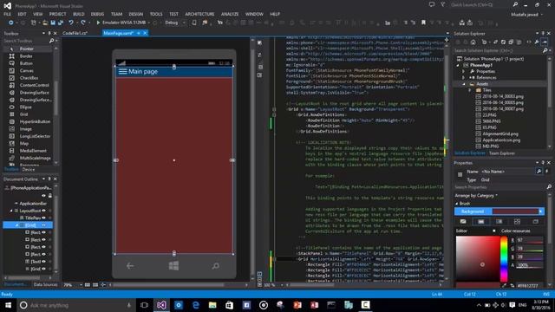Open Visual Studio from the taskbar
This screenshot has width=555, height=312.
[161, 305]
